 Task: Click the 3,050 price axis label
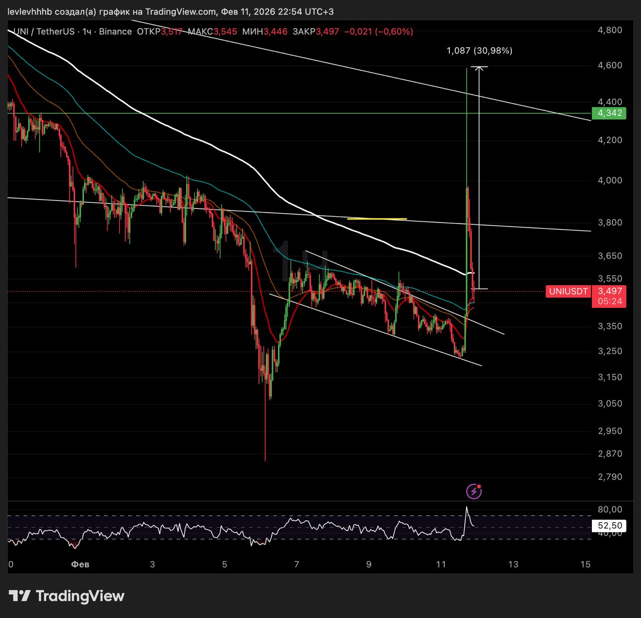(610, 403)
